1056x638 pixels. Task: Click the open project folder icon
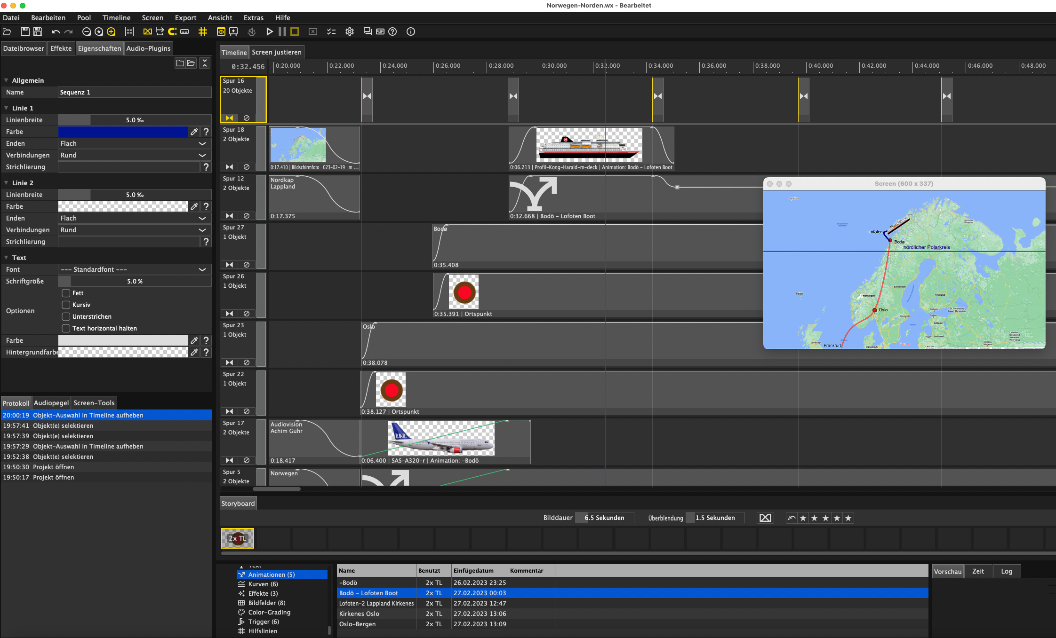7,32
